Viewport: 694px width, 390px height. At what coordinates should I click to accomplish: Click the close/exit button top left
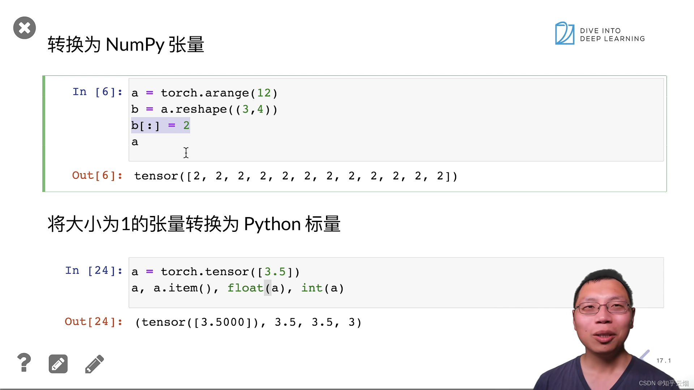[x=24, y=27]
